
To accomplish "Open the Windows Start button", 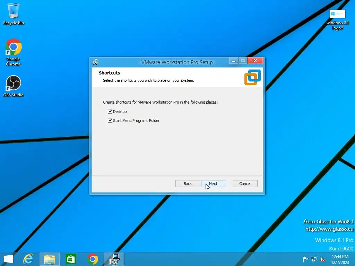I will 9,259.
